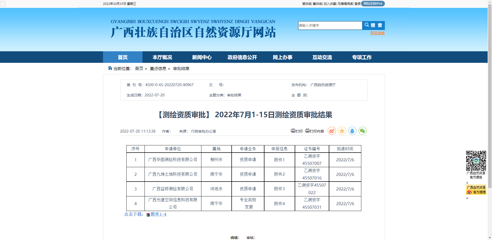Viewport: 492px width, 240px height.
Task: Click the 登录 link
Action: 357,4
